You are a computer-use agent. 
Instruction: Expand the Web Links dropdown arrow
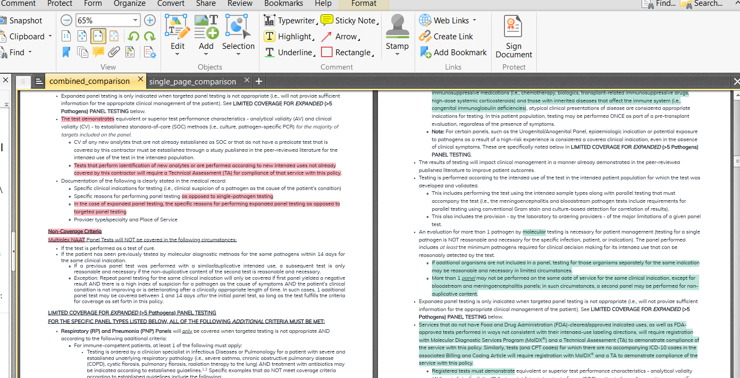tap(474, 21)
